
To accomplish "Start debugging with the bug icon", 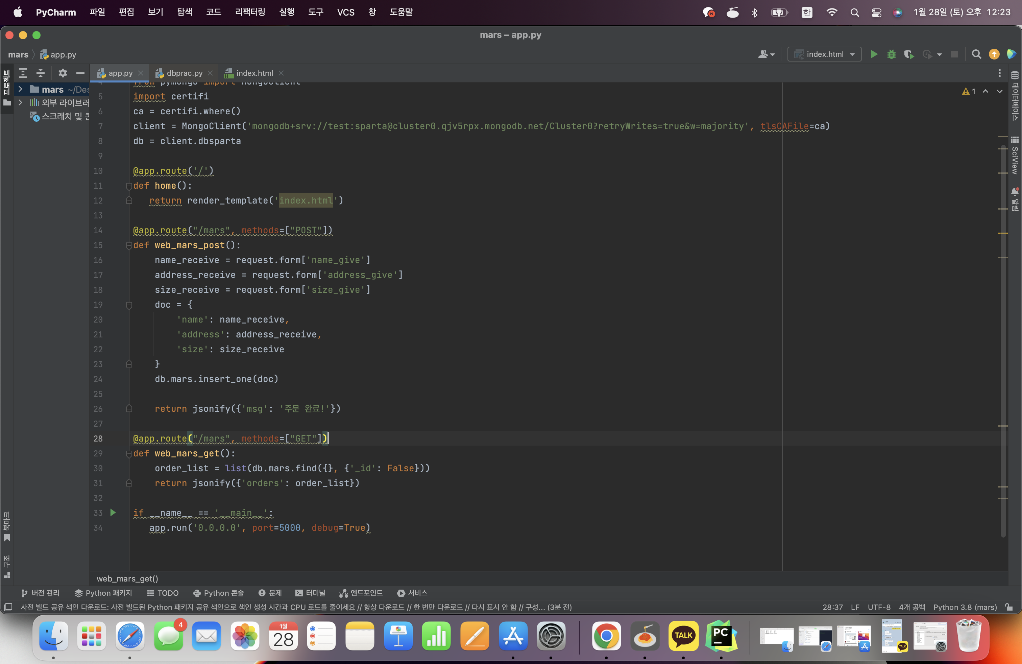I will [892, 54].
